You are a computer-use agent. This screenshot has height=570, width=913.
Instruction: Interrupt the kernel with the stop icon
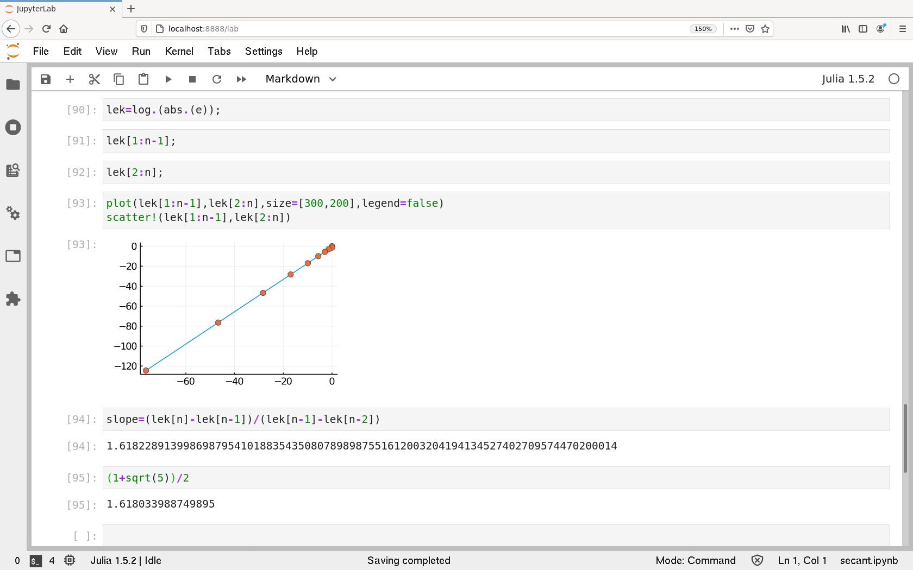[192, 79]
